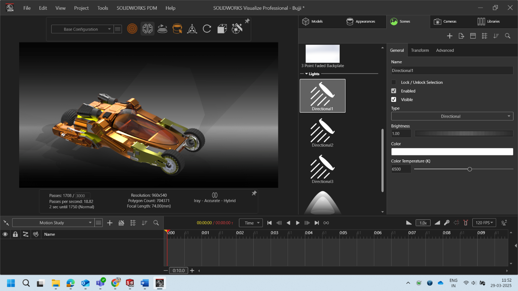Click the add new scene plus icon

tap(450, 36)
